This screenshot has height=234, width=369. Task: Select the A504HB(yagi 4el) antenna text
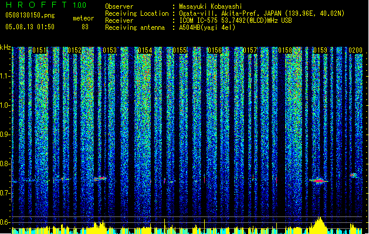(x=207, y=27)
